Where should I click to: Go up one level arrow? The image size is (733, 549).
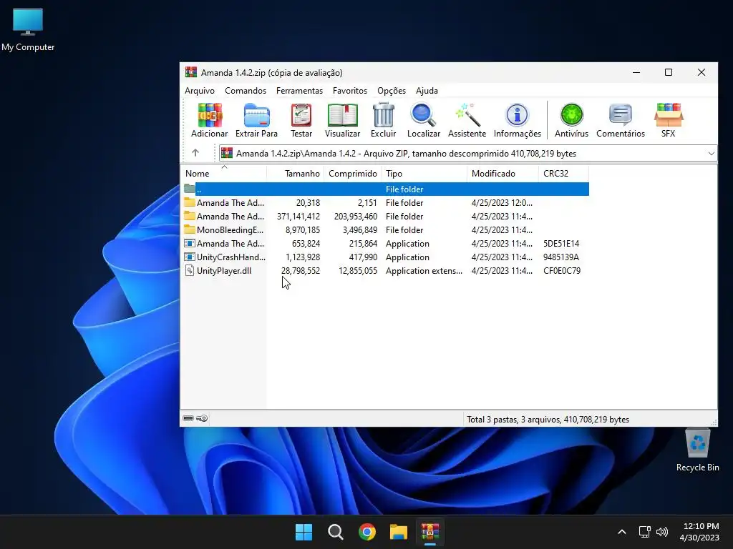195,153
